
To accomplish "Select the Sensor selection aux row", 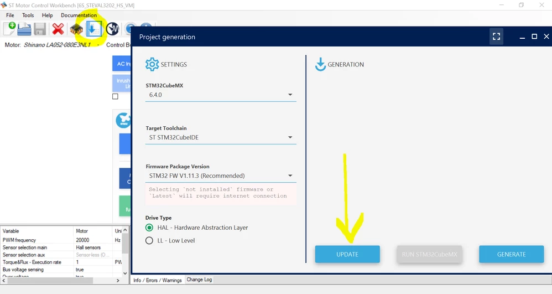I will click(61, 255).
